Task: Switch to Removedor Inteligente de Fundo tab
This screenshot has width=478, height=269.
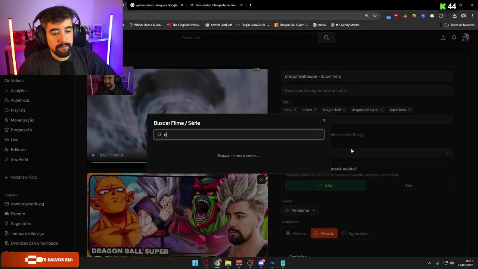Action: tap(217, 5)
